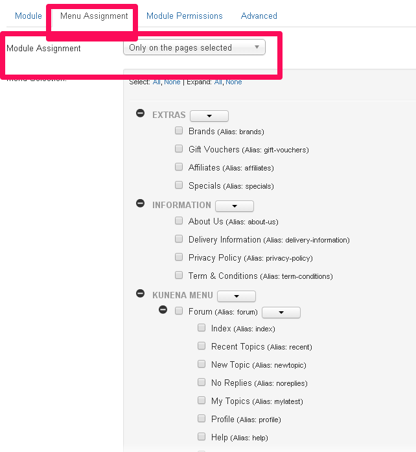Open the INFORMATION group dropdown button
Screen dimensions: 416x452
click(234, 206)
